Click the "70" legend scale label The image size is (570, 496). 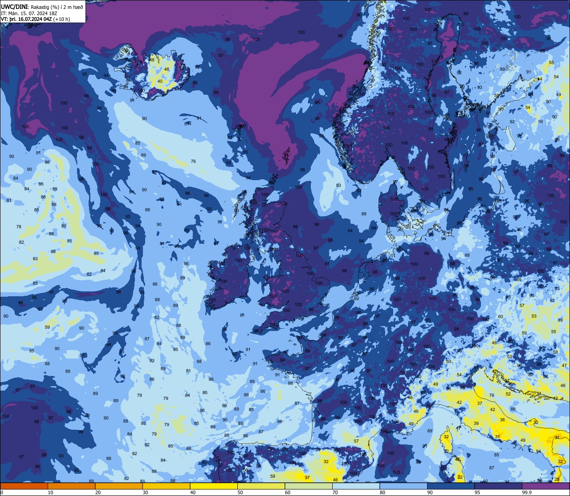coord(335,492)
